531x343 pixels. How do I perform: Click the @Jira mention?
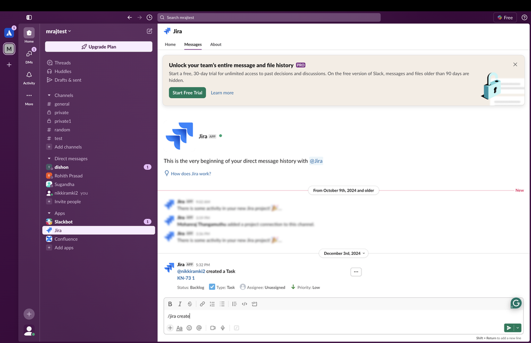click(316, 161)
